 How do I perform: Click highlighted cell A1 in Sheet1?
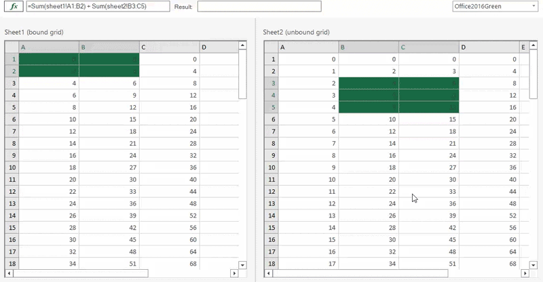[x=49, y=59]
